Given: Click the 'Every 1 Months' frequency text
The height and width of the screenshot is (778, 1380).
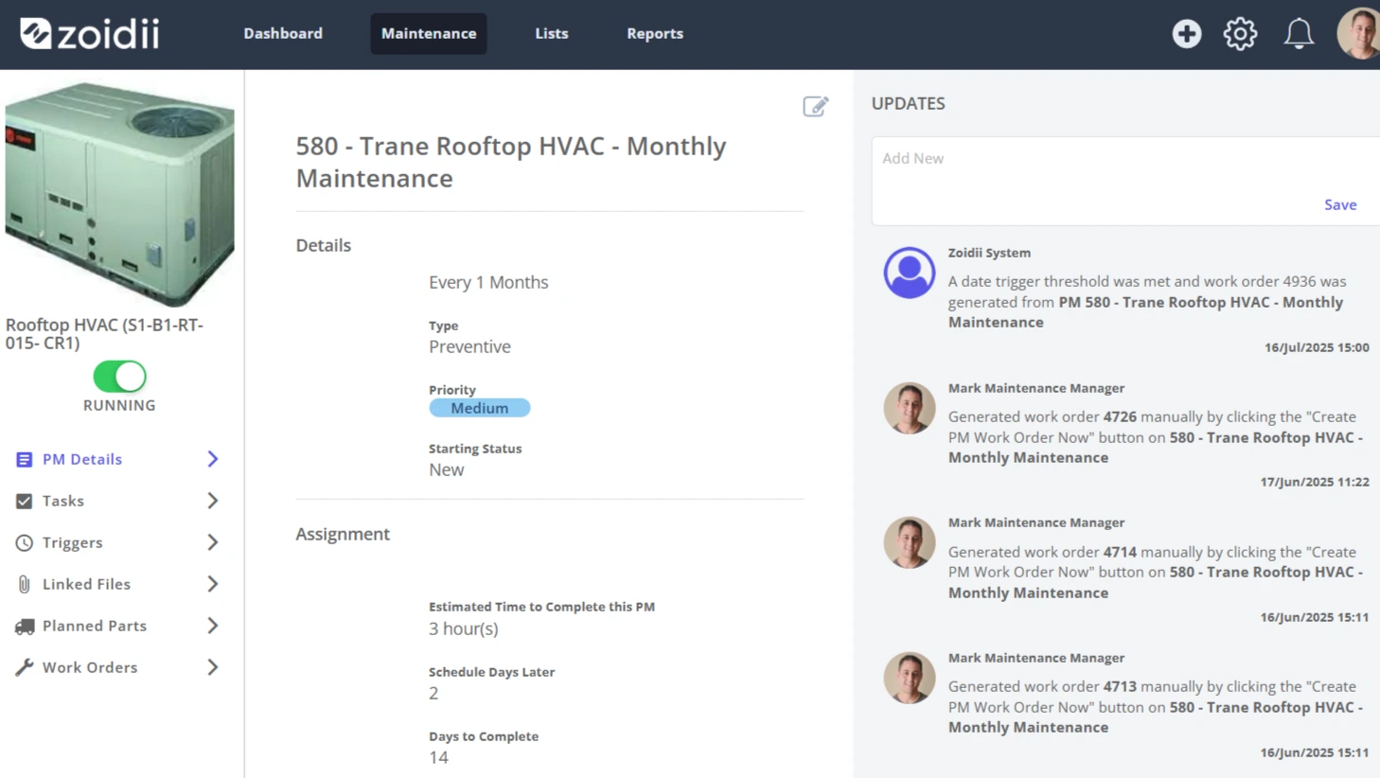Looking at the screenshot, I should click(x=488, y=282).
